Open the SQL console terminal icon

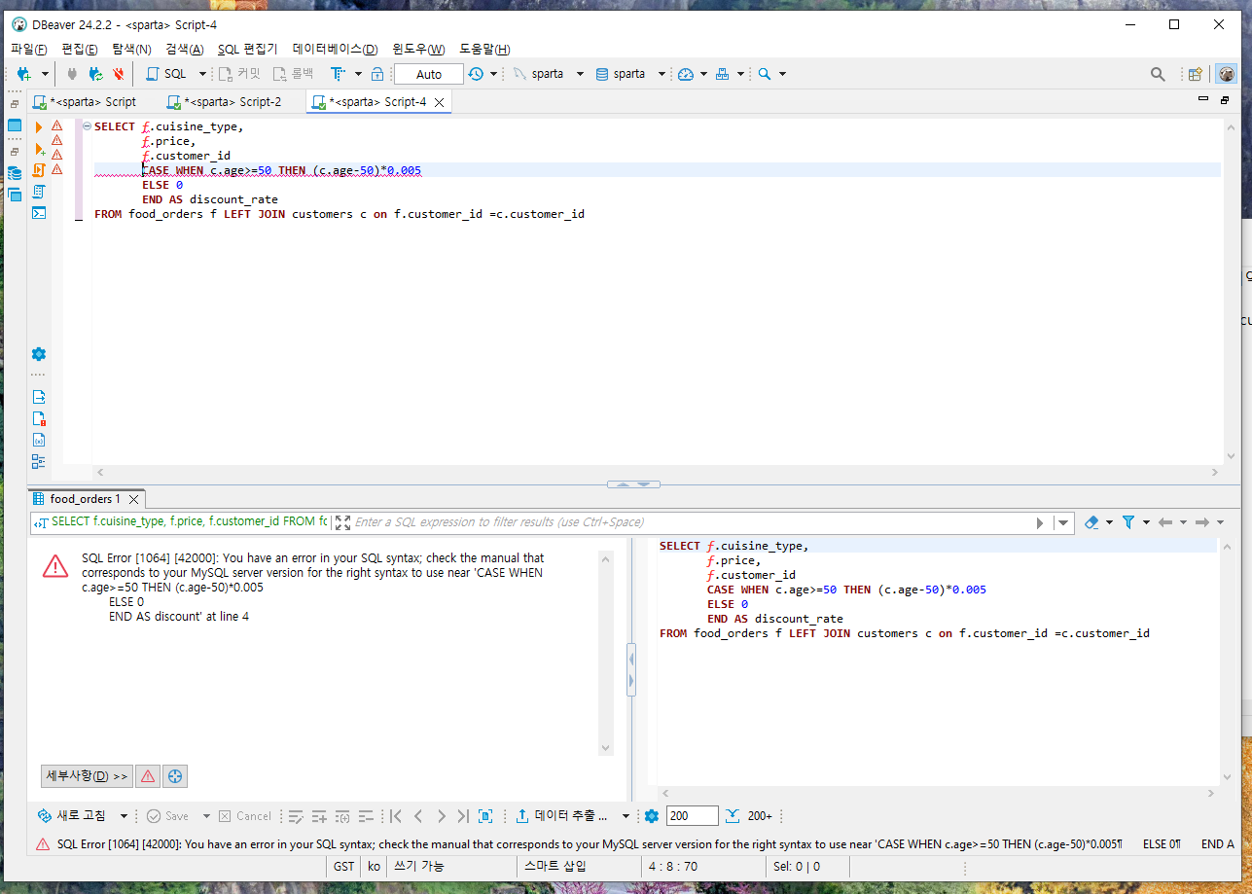pyautogui.click(x=39, y=213)
